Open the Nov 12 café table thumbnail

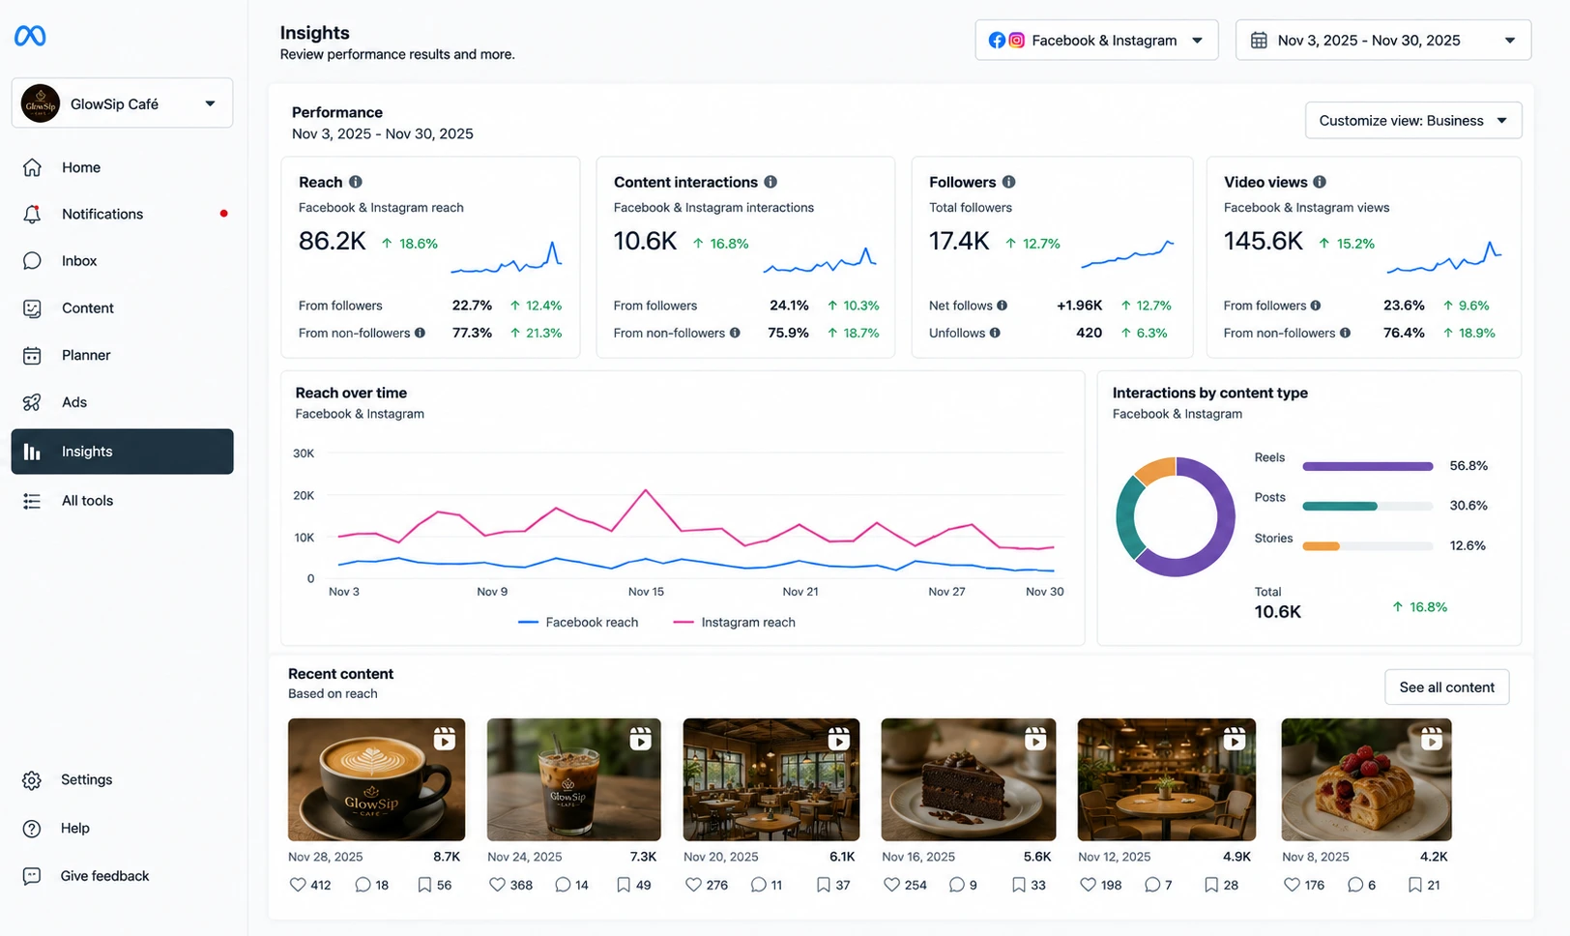point(1167,779)
